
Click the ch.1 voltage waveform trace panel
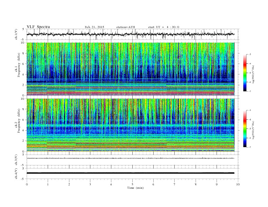point(133,34)
